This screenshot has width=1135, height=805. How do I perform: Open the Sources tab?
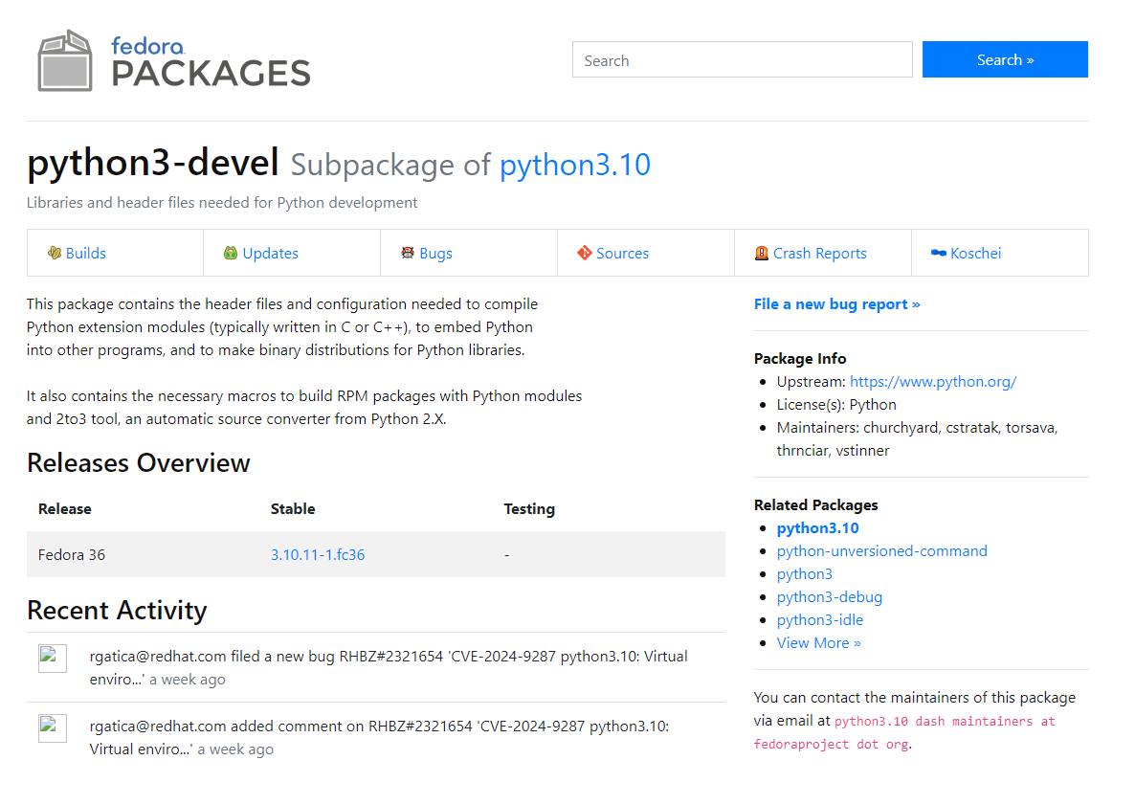(x=622, y=254)
